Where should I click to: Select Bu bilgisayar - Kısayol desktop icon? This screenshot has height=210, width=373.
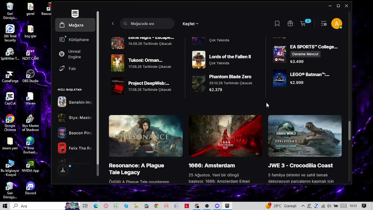10,168
